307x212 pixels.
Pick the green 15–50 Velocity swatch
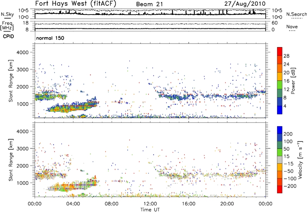[280, 152]
